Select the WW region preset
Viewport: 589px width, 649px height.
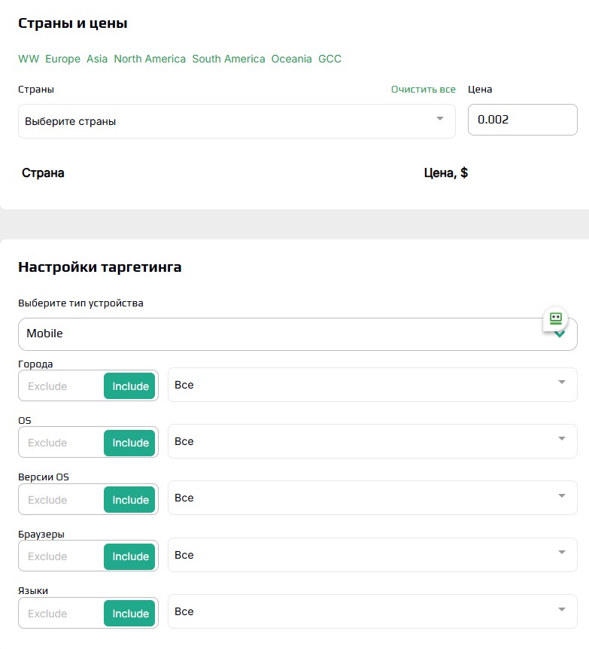pyautogui.click(x=29, y=59)
